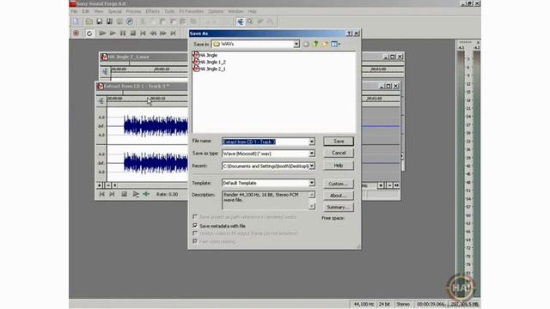Image resolution: width=550 pixels, height=309 pixels.
Task: Open the Effects menu
Action: (153, 11)
